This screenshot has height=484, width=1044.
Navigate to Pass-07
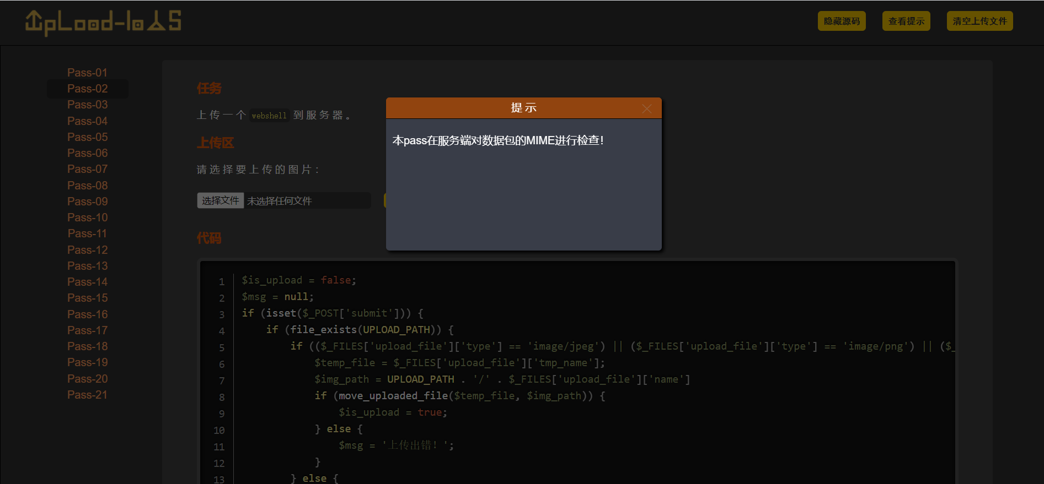87,169
